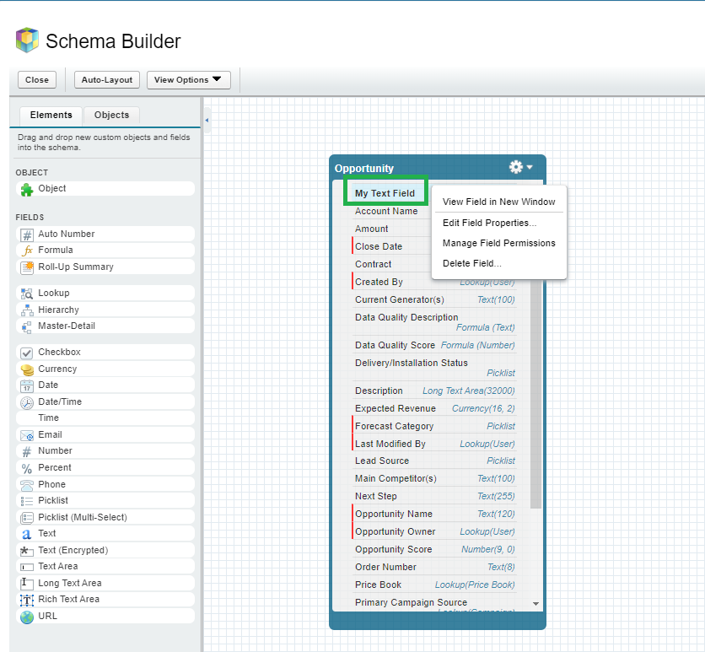Collapse the left sidebar panel arrow

(207, 120)
